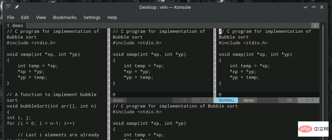Image resolution: width=332 pixels, height=140 pixels.
Task: Minimize the Konsole window
Action: 303,7
